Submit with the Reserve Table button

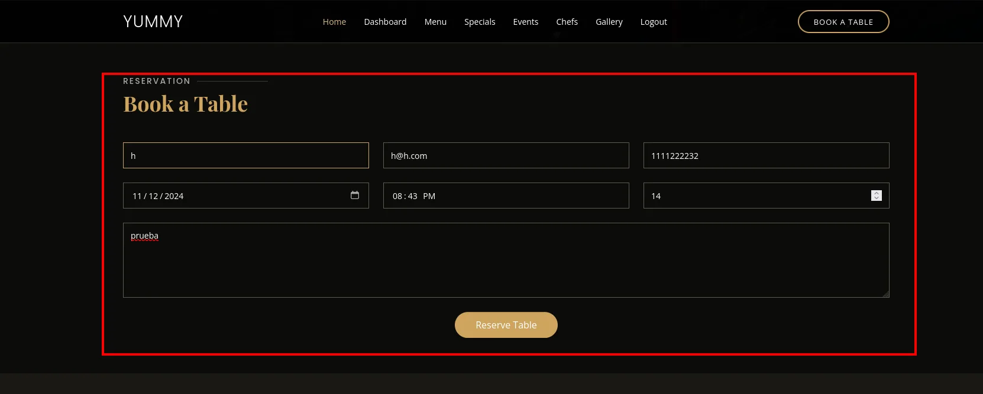[506, 325]
